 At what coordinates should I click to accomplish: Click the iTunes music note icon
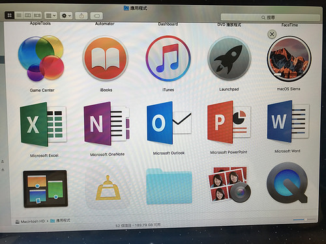(168, 59)
